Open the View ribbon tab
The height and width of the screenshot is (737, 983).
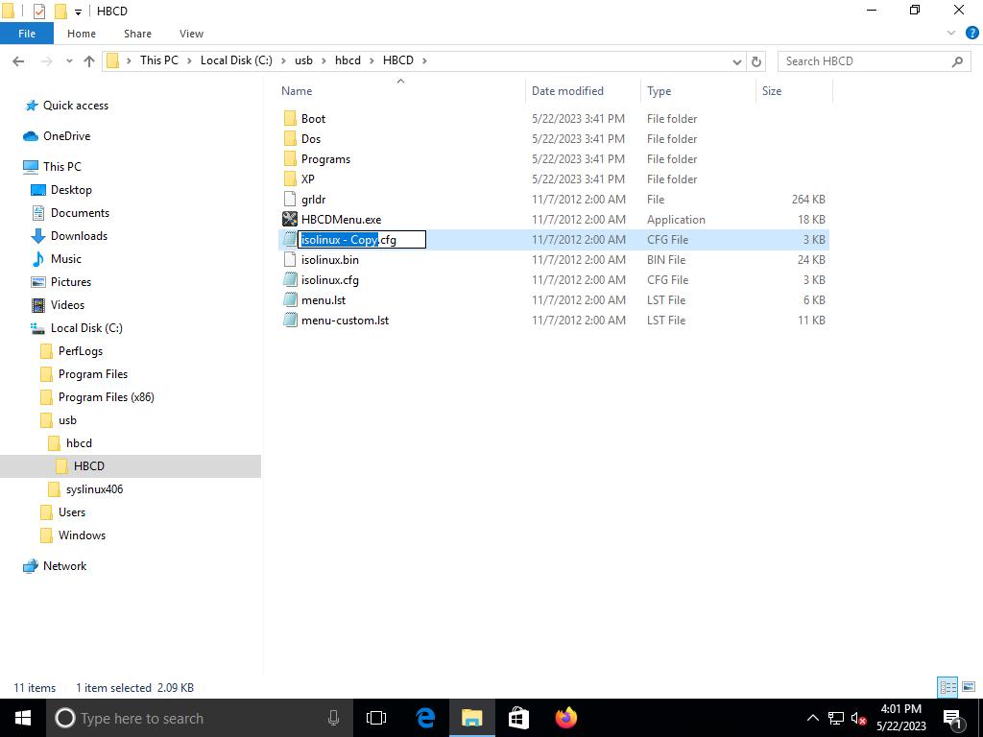pyautogui.click(x=191, y=33)
